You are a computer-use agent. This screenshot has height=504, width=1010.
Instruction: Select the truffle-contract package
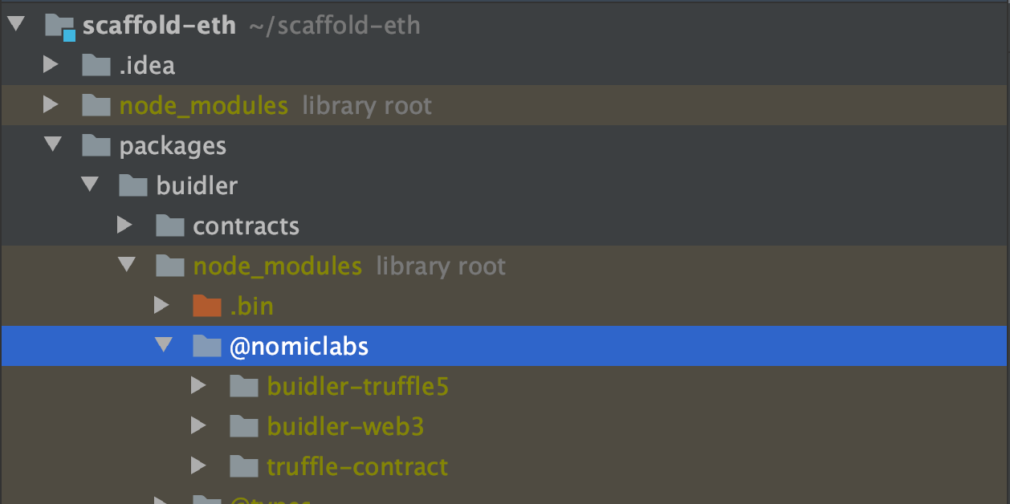click(x=357, y=466)
